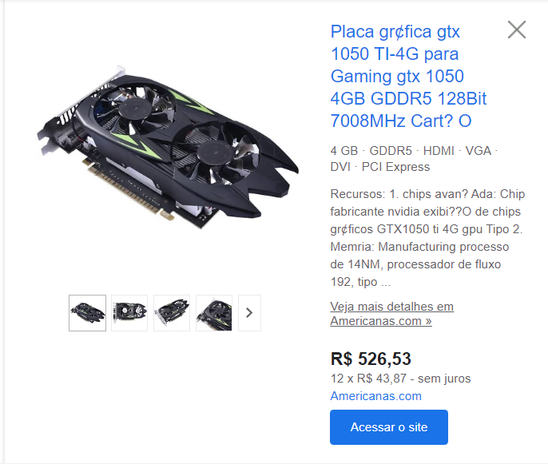Click the ellipsis ending the description
548x464 pixels.
[386, 283]
